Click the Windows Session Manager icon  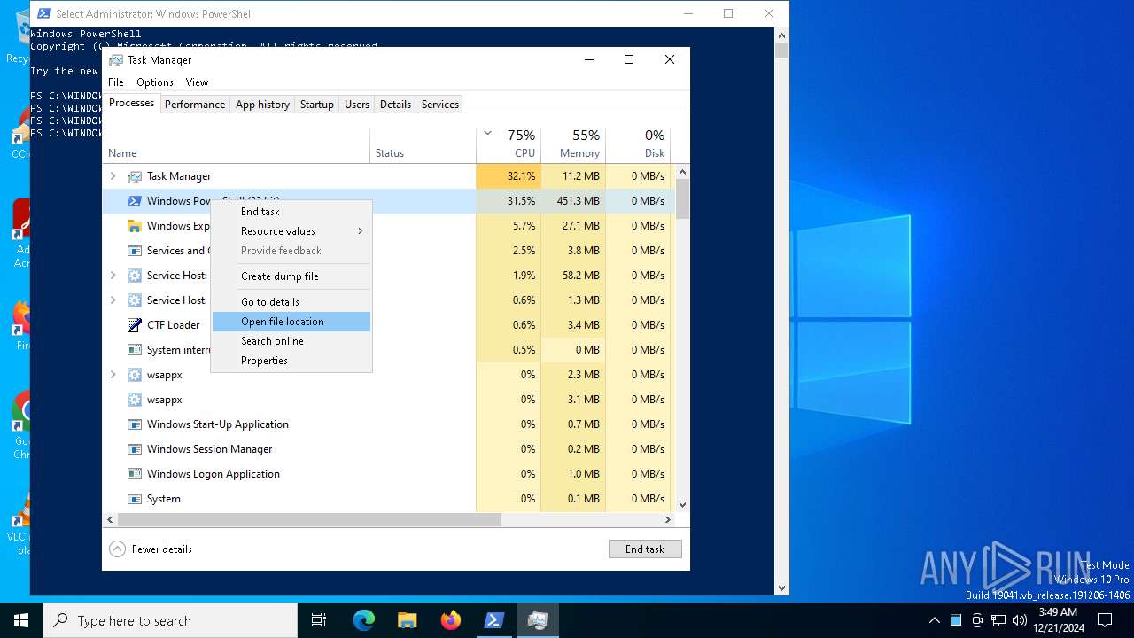tap(135, 449)
